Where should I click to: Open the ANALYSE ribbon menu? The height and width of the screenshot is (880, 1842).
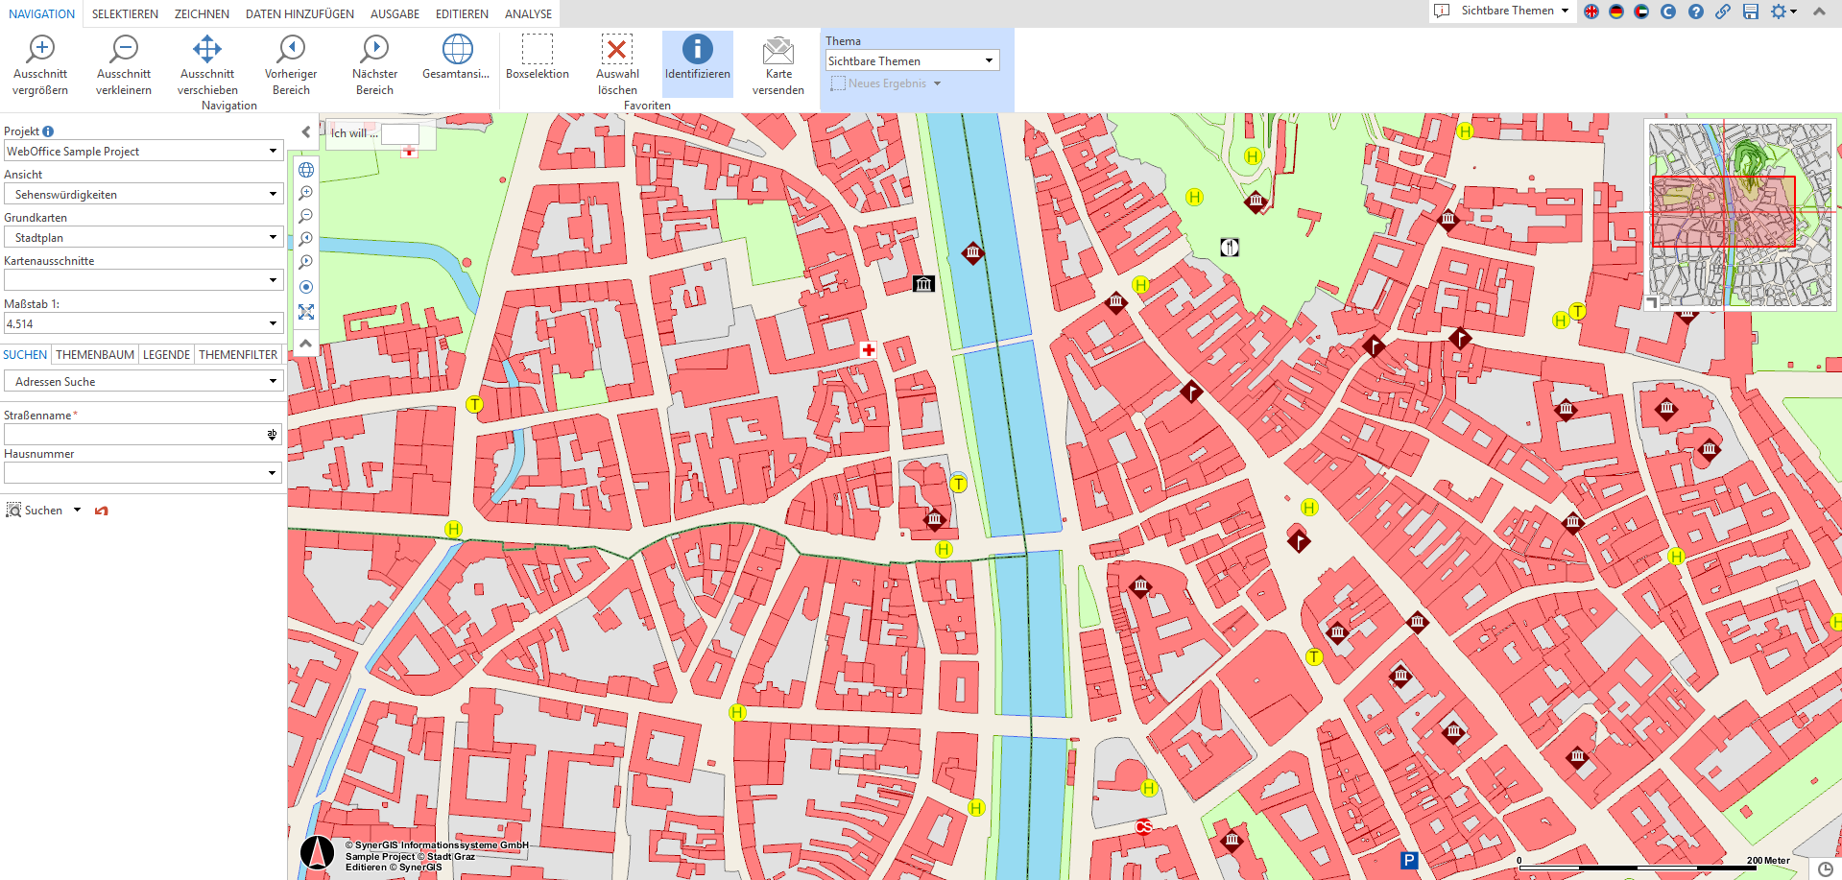click(528, 13)
